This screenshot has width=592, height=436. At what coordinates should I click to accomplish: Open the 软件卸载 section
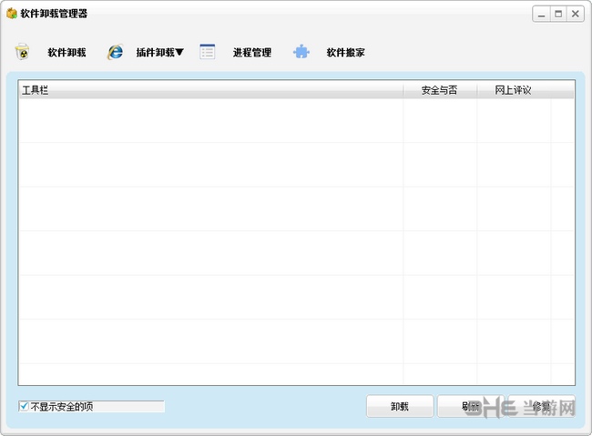[x=66, y=53]
